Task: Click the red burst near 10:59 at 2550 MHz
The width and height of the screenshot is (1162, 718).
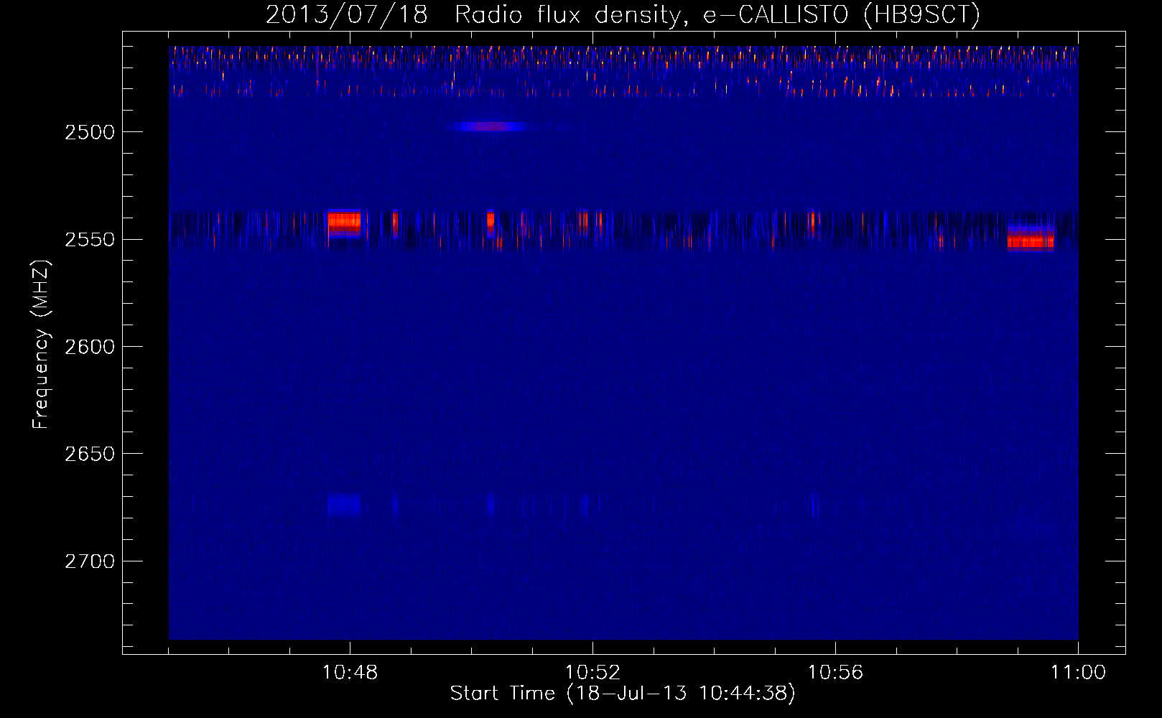Action: pos(1031,240)
